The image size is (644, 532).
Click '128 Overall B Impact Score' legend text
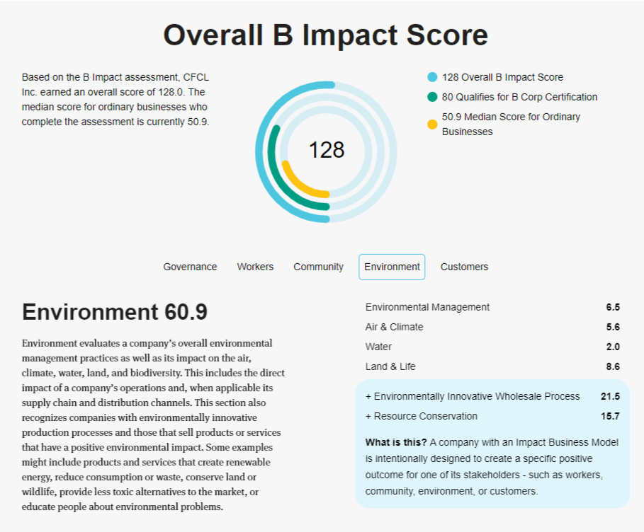pyautogui.click(x=502, y=77)
